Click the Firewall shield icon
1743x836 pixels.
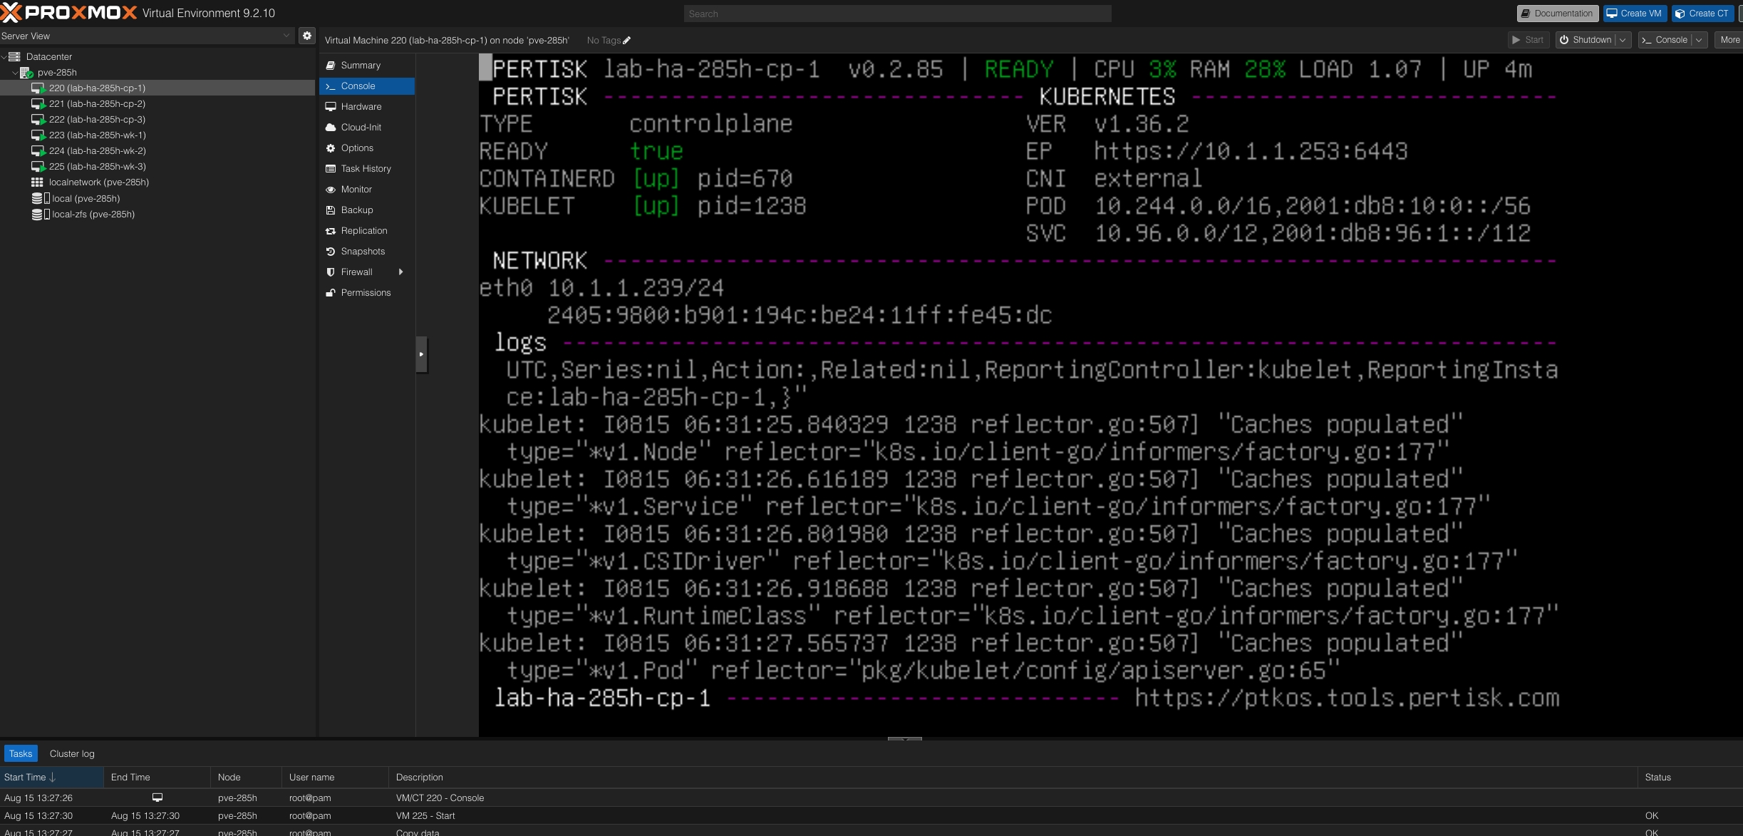331,272
